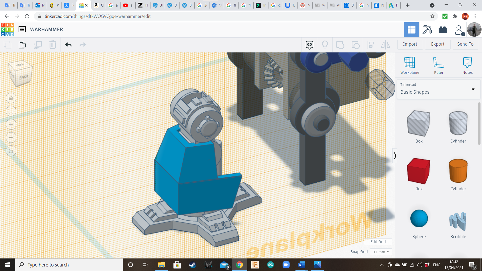This screenshot has width=482, height=271.
Task: Click the Fit all in view icon
Action: pyautogui.click(x=11, y=111)
